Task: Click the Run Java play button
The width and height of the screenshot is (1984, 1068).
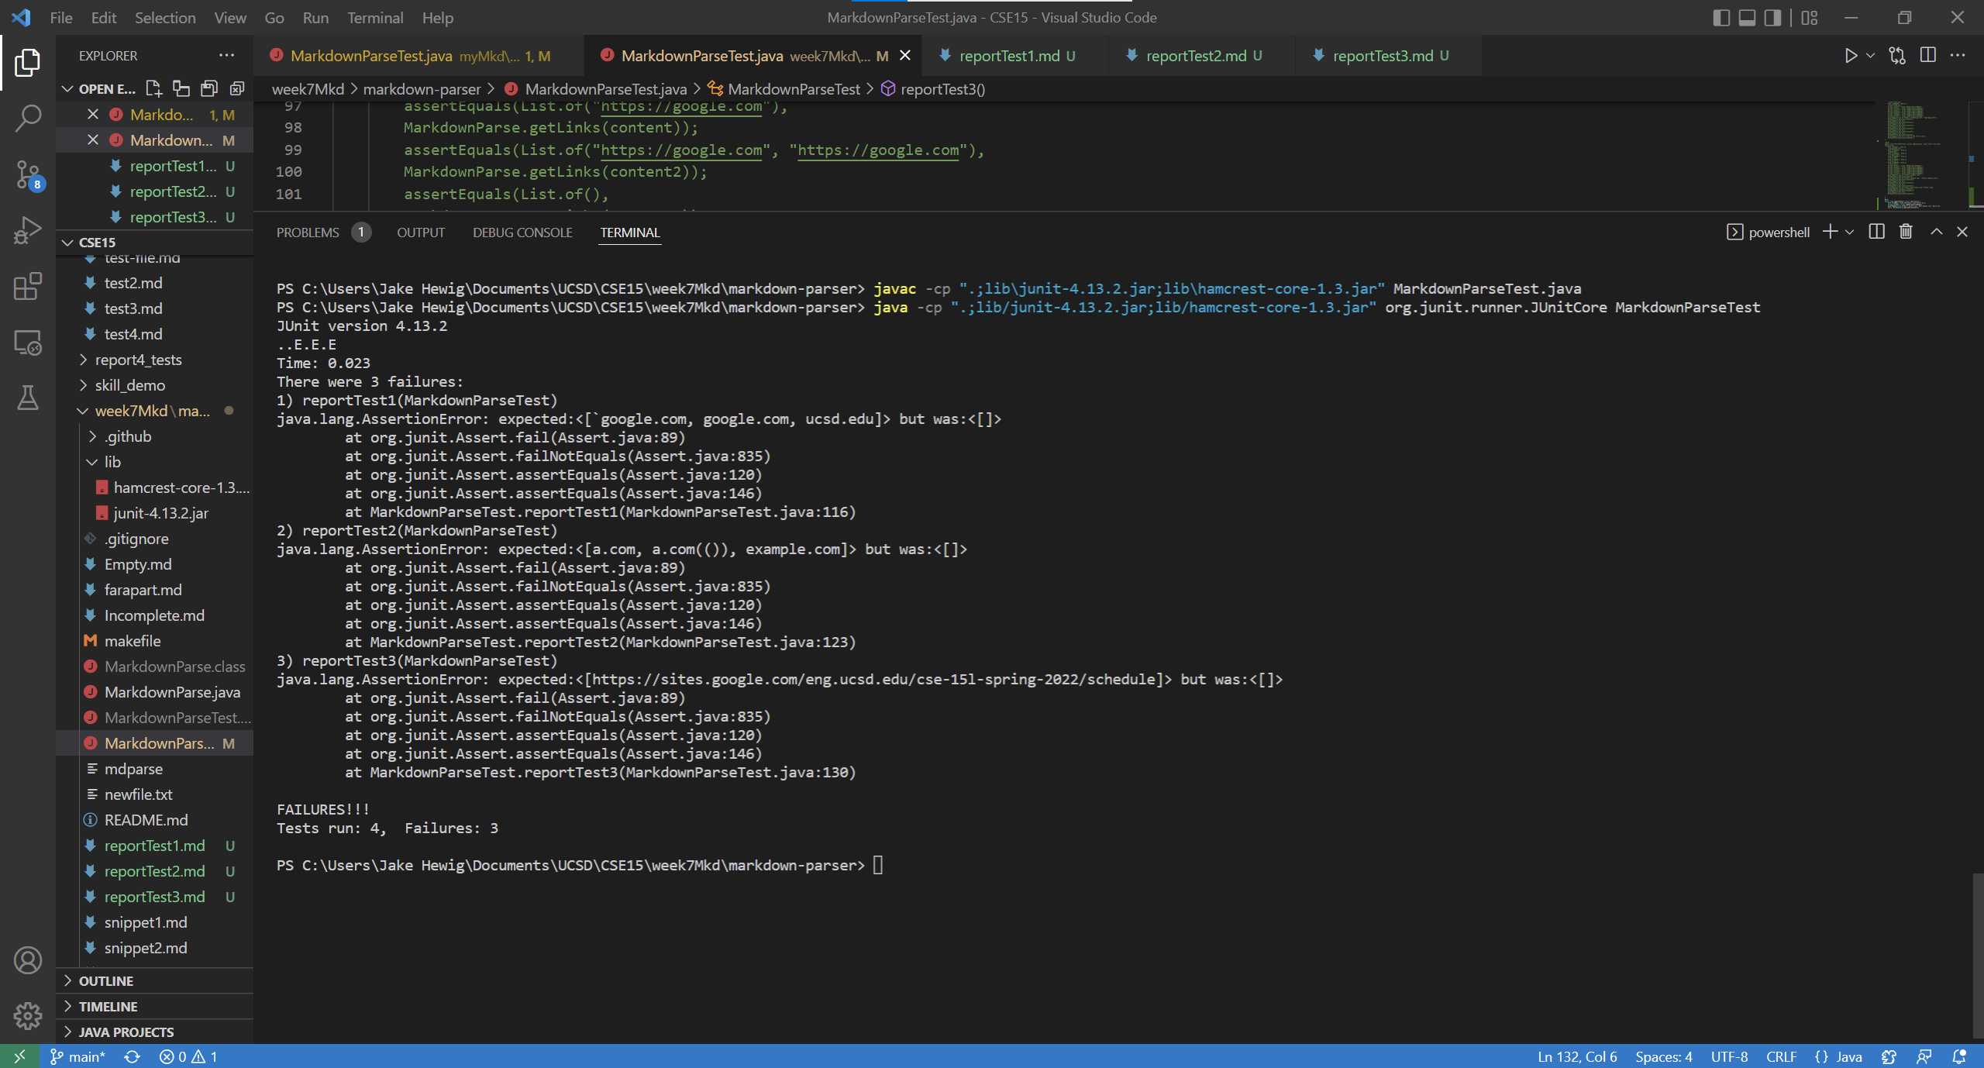Action: point(1851,56)
